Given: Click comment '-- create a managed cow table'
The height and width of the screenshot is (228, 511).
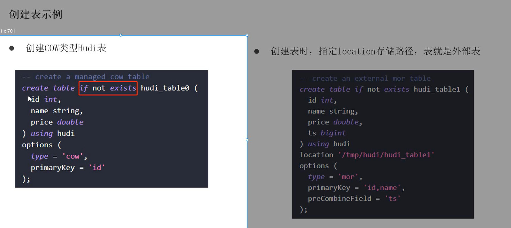Looking at the screenshot, I should (86, 77).
